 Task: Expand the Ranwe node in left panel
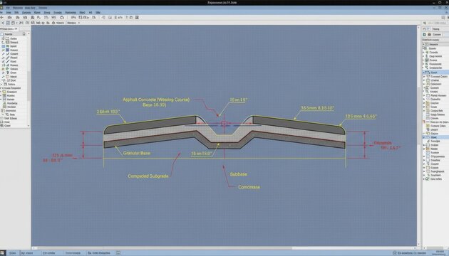(1, 99)
